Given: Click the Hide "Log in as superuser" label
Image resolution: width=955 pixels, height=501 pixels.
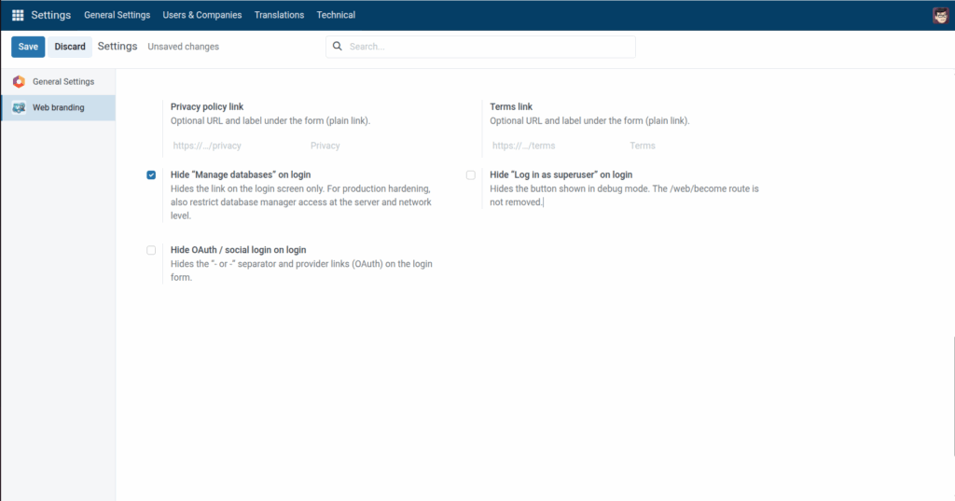Looking at the screenshot, I should click(x=561, y=174).
